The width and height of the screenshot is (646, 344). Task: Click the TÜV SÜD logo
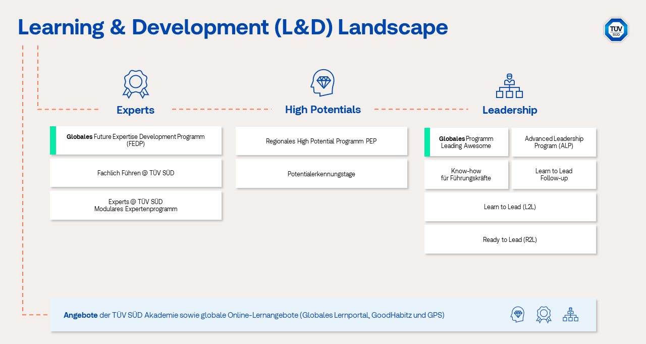[616, 30]
